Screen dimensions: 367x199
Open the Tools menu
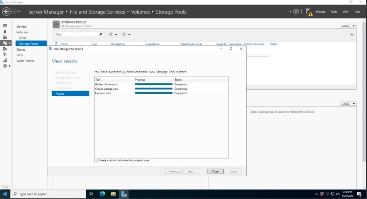(334, 12)
